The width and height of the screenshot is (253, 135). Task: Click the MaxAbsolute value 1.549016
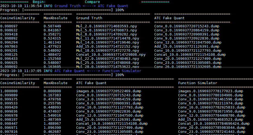coord(52,116)
